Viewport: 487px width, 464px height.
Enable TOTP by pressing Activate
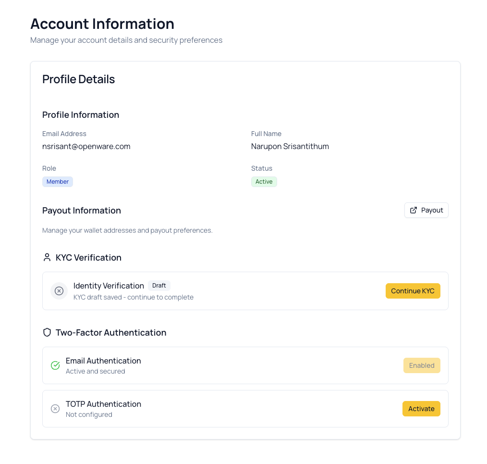click(421, 408)
